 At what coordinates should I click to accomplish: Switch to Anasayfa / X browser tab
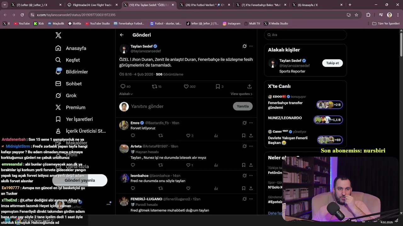(x=317, y=5)
